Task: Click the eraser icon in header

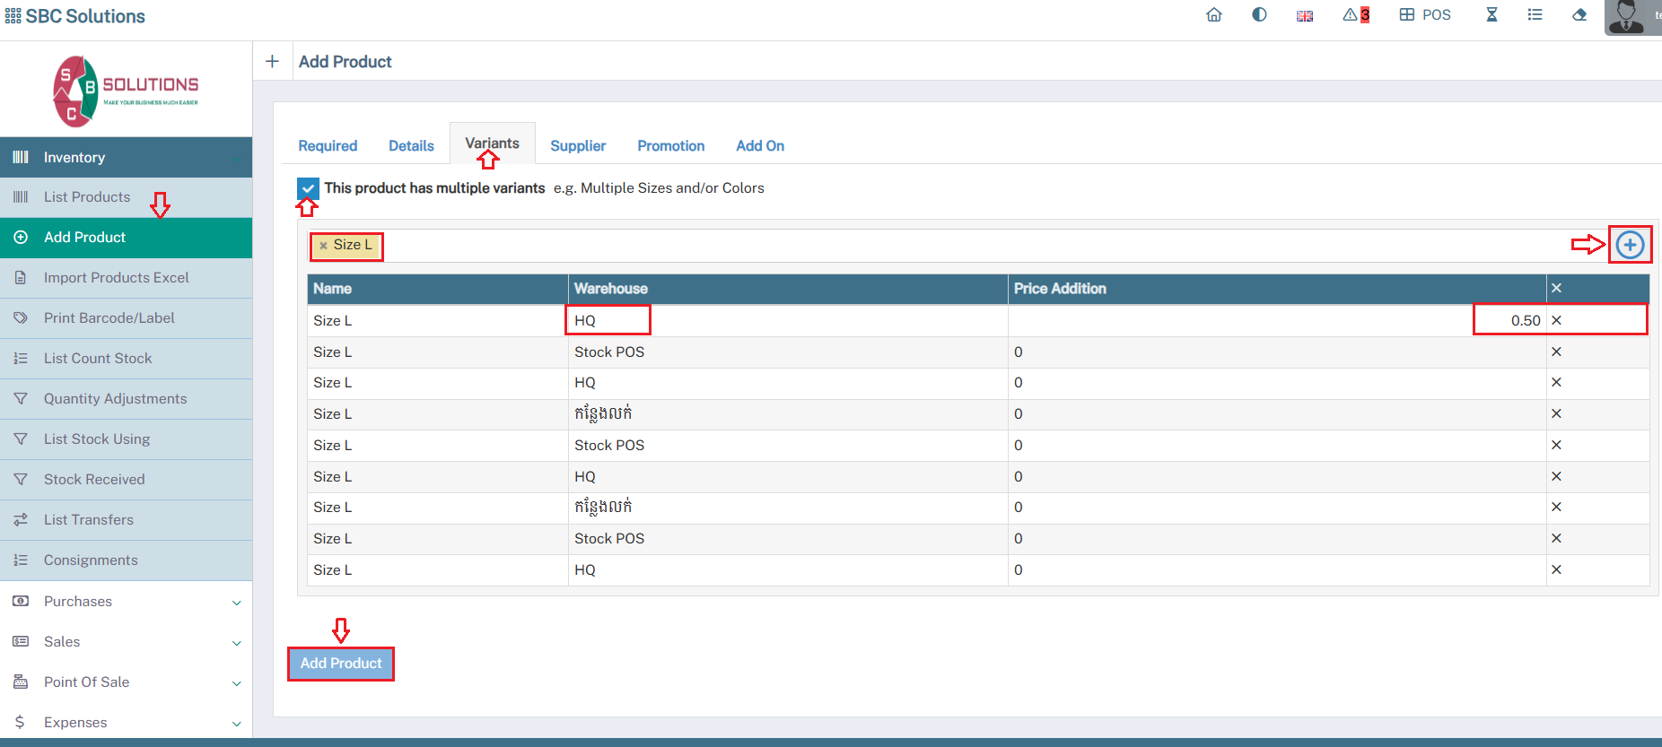Action: click(x=1579, y=15)
